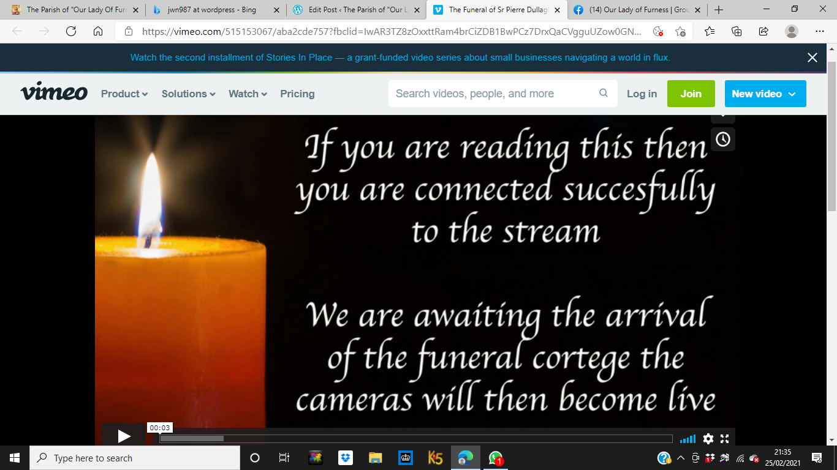The image size is (837, 470).
Task: Enter fullscreen mode on the video
Action: pos(724,439)
